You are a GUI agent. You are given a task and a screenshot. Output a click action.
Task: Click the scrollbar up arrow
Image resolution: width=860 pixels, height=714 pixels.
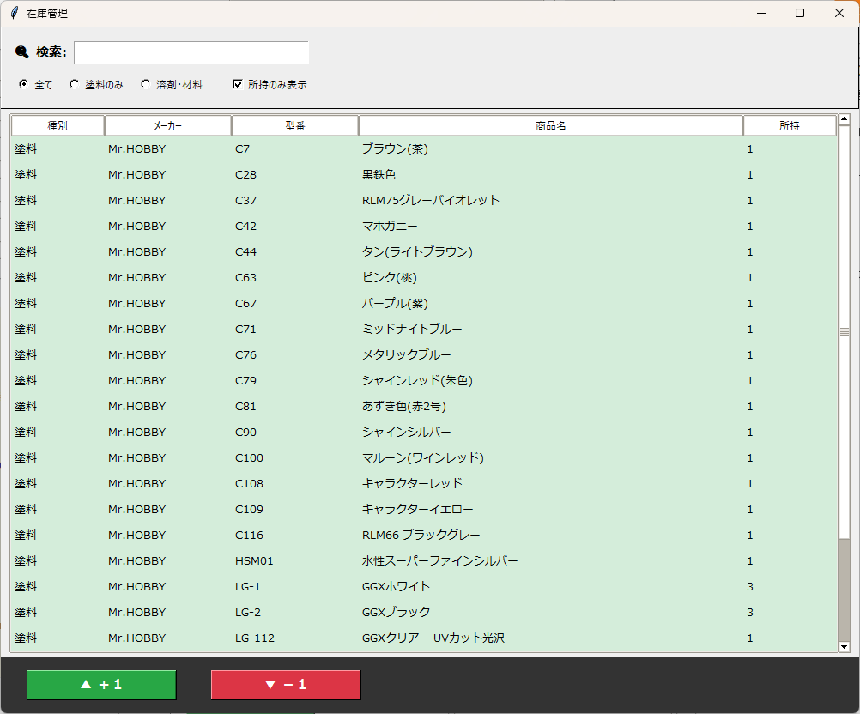click(x=844, y=120)
